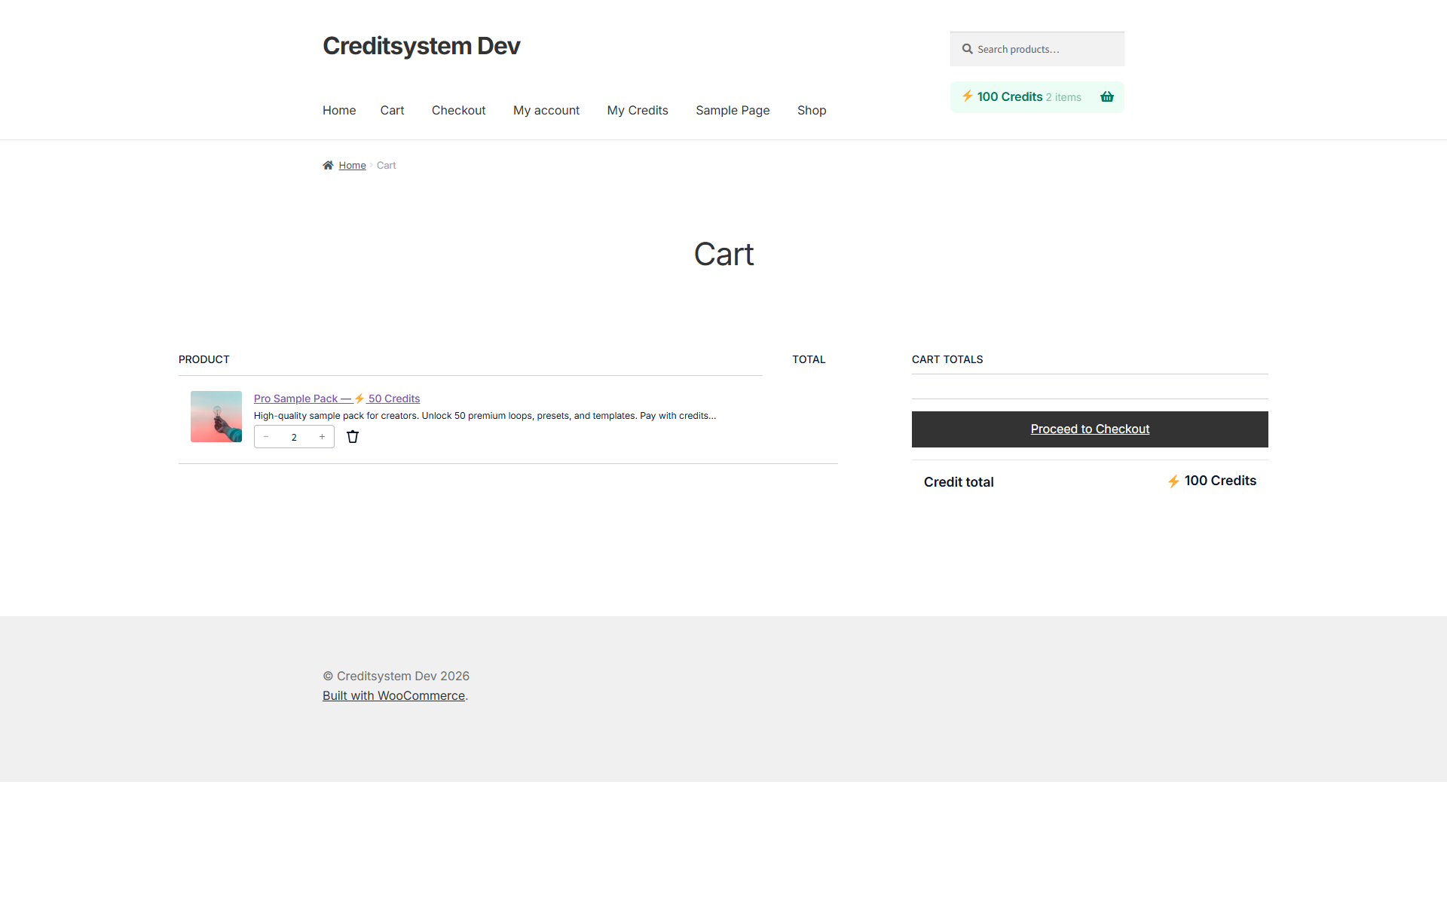1447x904 pixels.
Task: Focus the Search products field
Action: click(x=1037, y=49)
